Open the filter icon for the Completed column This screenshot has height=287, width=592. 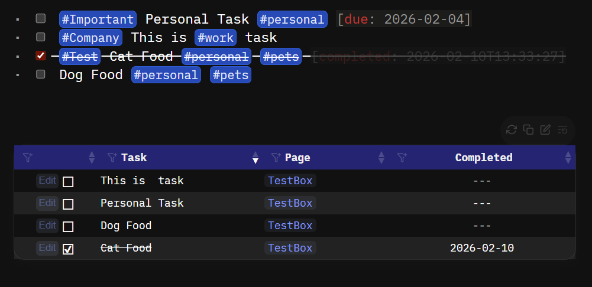pos(402,158)
